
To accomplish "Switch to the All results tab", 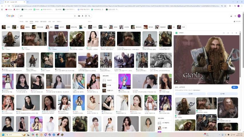I will (x=27, y=21).
